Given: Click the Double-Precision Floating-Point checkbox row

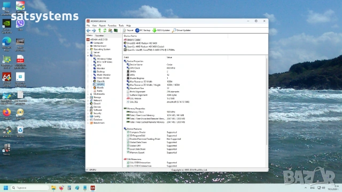Looking at the screenshot, I should point(154,139).
